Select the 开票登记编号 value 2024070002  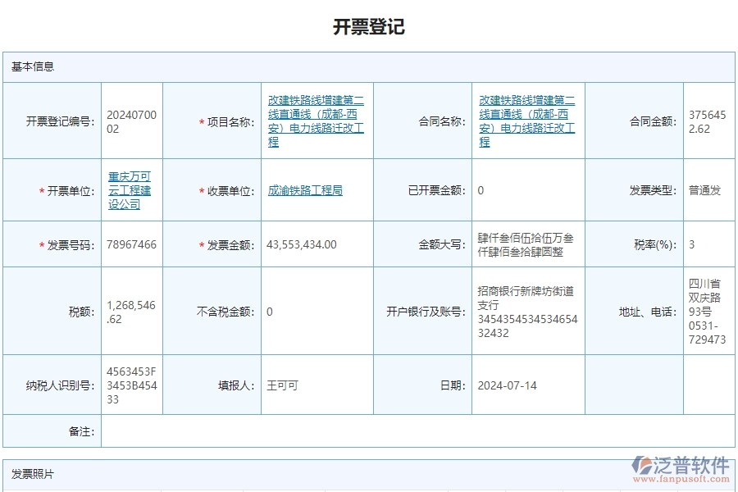point(131,118)
